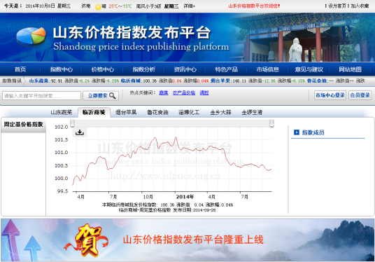Click the 蔬菜 hot keyword link
Viewport: 375px width, 262px height.
tap(164, 92)
